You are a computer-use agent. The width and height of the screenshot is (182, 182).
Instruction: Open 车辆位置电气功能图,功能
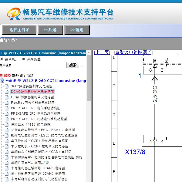(x=30, y=163)
